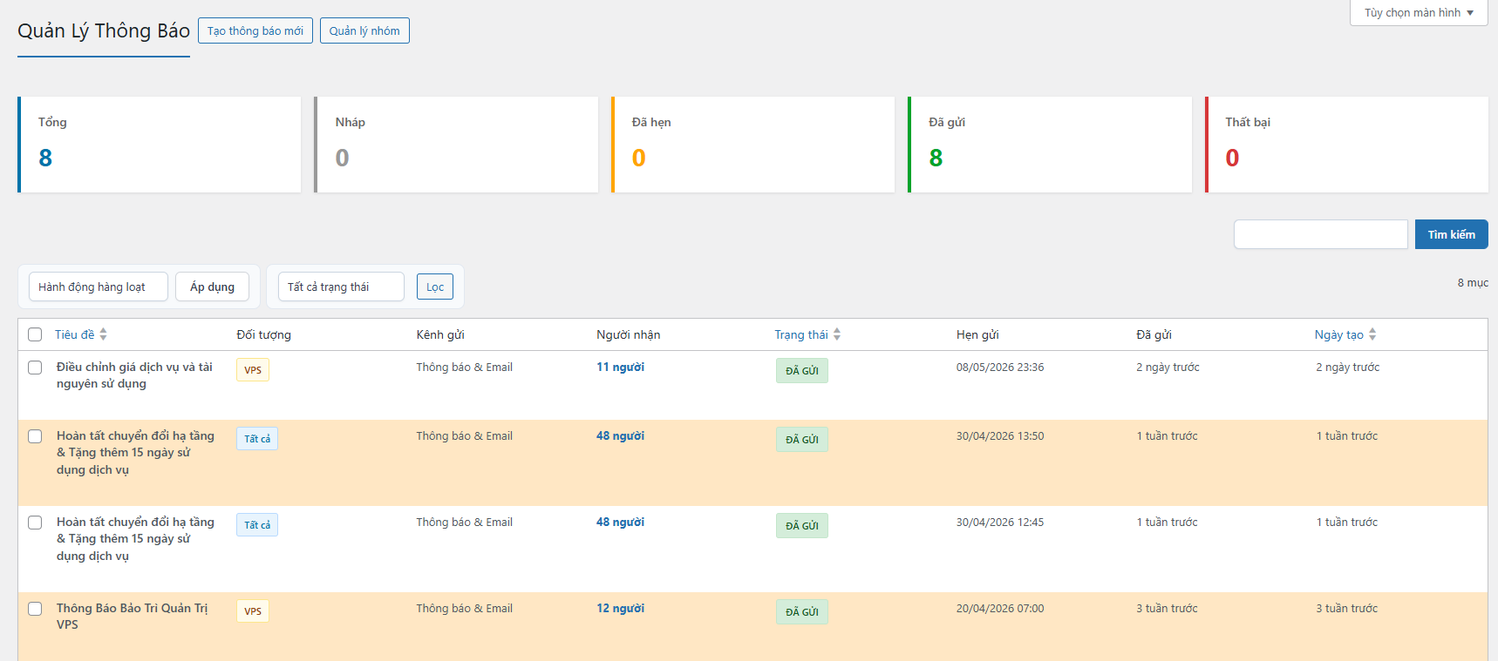Expand the 'Tùy chọn màn hình' screen options
Screen dimensions: 1498x661
[1419, 13]
